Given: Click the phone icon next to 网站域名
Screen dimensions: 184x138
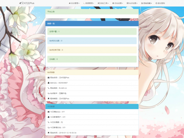Looking at the screenshot, I should [x=48, y=88].
